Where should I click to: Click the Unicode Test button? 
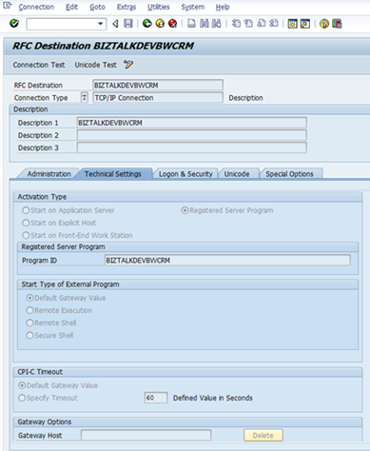click(x=95, y=65)
